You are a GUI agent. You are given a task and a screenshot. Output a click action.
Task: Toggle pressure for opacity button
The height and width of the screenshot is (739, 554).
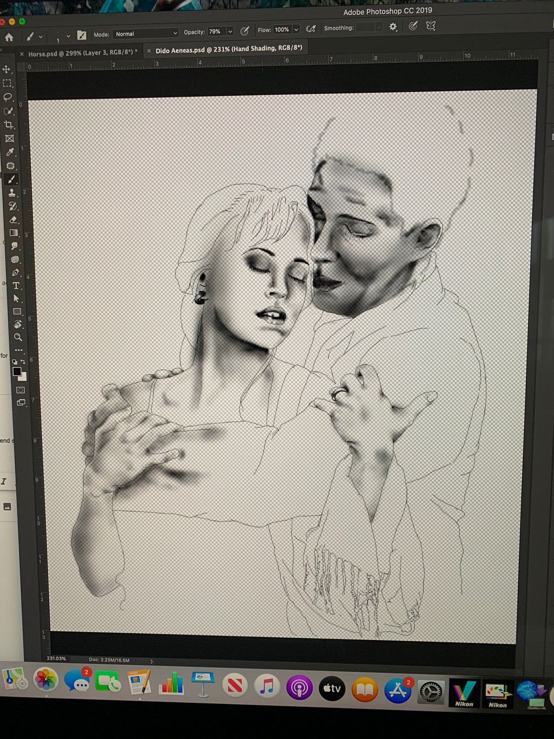(245, 31)
